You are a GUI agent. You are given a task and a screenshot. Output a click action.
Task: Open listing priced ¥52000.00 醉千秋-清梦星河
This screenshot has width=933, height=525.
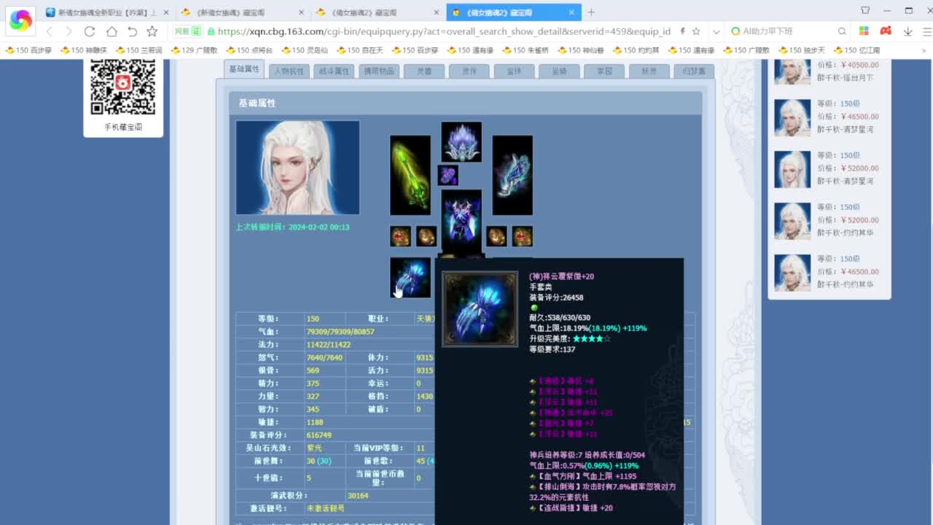tap(829, 168)
